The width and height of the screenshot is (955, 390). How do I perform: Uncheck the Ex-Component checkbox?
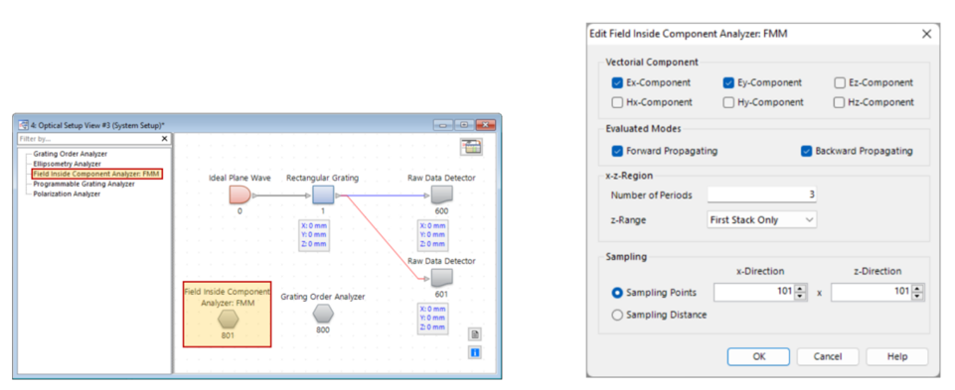(x=617, y=82)
